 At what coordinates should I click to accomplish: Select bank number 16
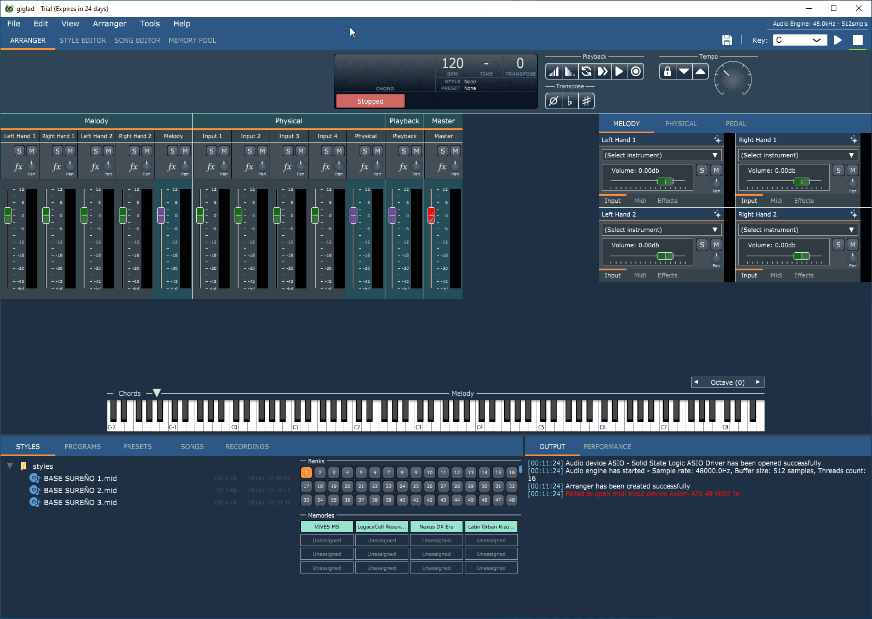pos(511,473)
